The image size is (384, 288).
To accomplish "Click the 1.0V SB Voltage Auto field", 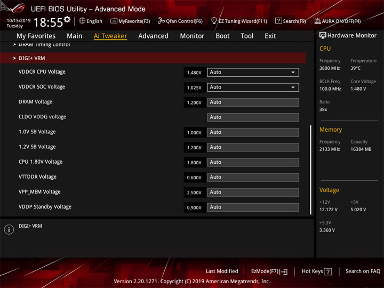I will (253, 132).
